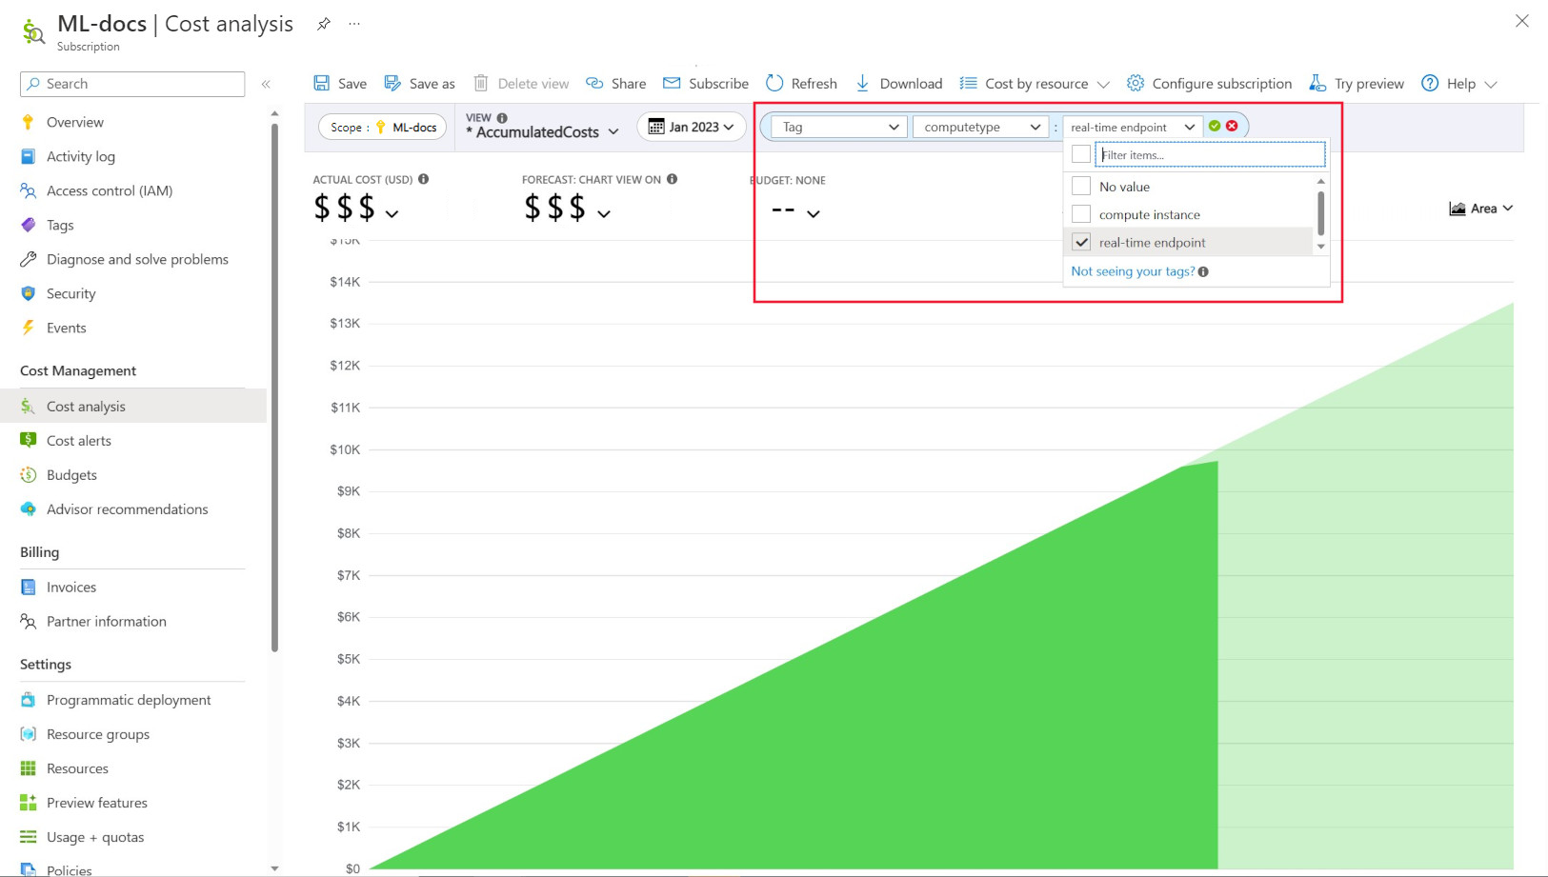Click the Scope ML-docs pill
The width and height of the screenshot is (1548, 877).
click(x=382, y=127)
